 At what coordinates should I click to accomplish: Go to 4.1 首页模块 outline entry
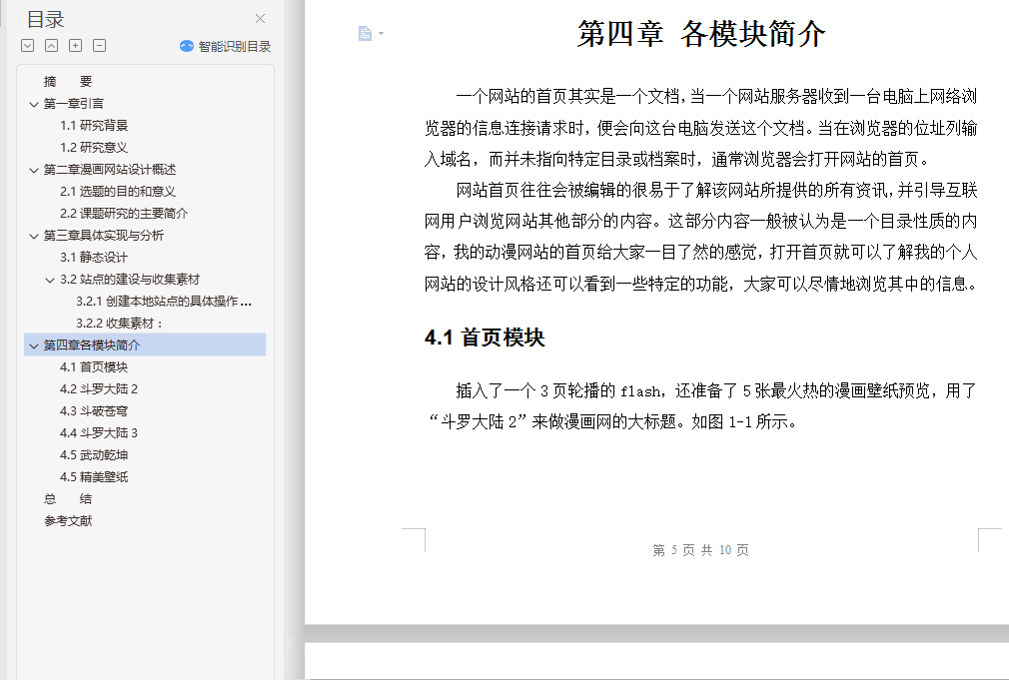coord(94,366)
